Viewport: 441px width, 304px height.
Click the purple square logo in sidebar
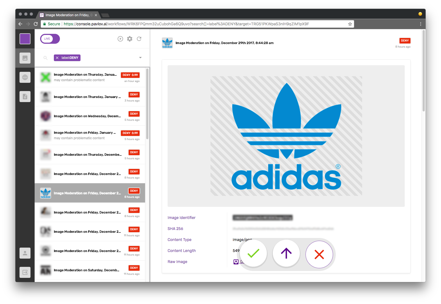(x=25, y=39)
